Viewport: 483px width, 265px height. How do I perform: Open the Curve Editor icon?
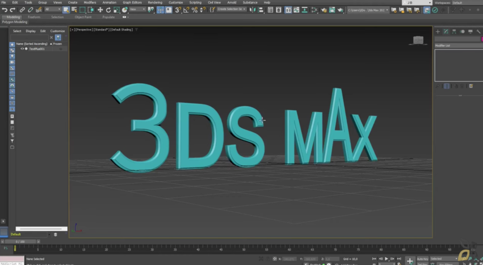coord(296,10)
